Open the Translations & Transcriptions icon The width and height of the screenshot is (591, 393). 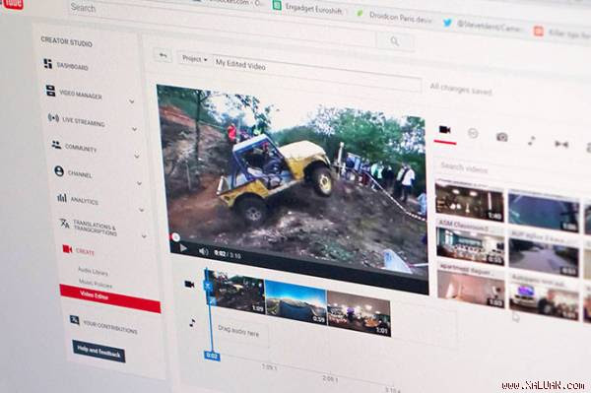point(64,223)
